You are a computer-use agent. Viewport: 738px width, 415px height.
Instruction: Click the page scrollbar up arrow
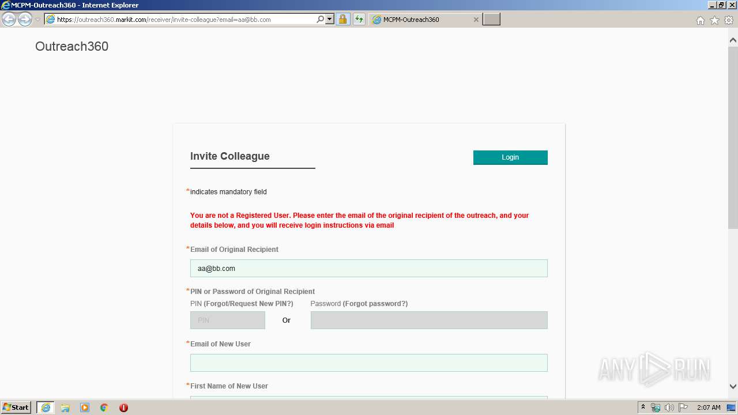733,40
